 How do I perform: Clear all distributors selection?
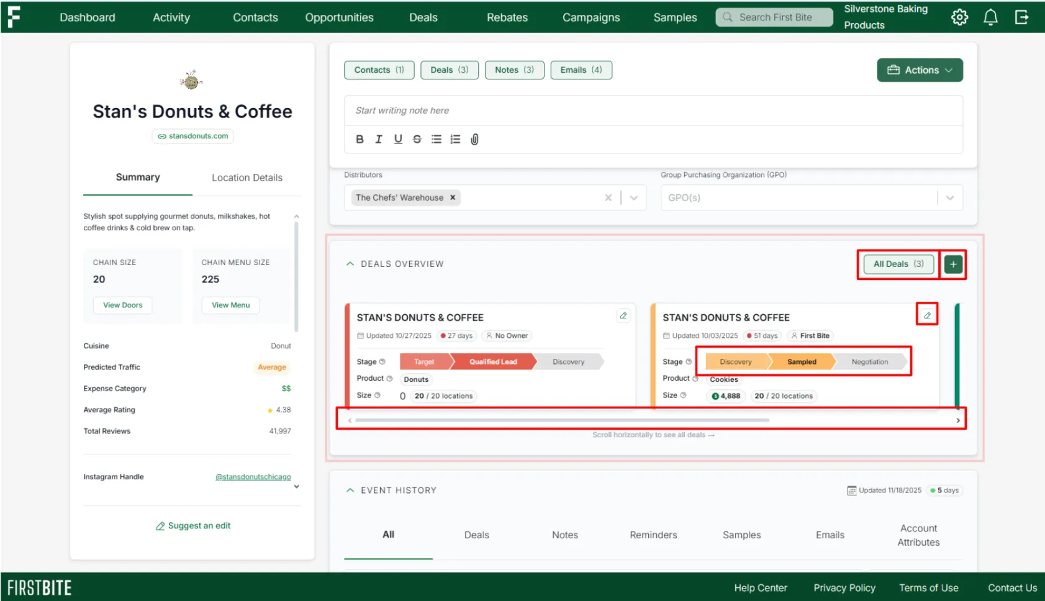tap(608, 197)
